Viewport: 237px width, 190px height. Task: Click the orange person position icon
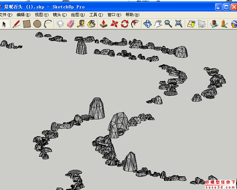pos(224,24)
